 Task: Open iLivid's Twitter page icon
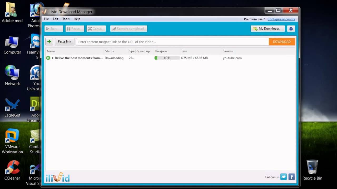(284, 177)
